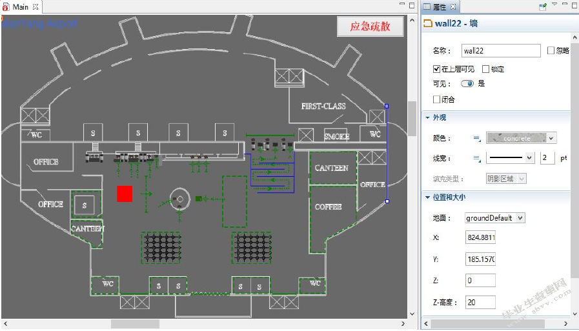Switch 线宽 field to dynamic value icon

pos(477,159)
